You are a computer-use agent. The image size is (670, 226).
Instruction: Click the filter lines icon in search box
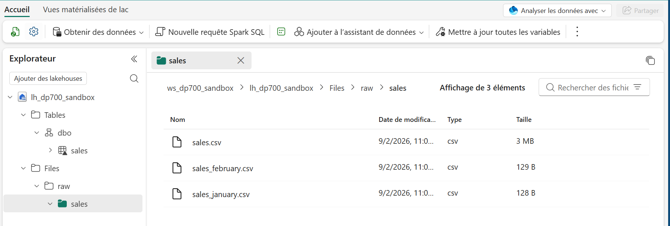(x=637, y=87)
